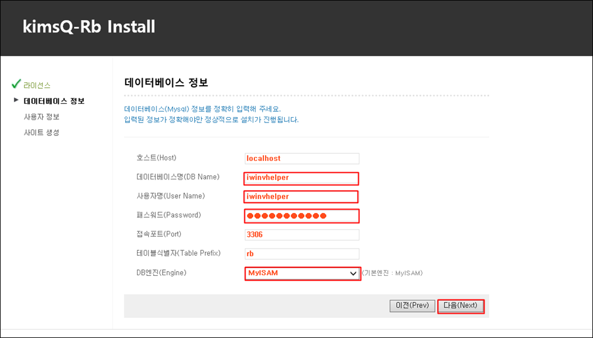Click the kimsQ-Rb Install header title
The width and height of the screenshot is (593, 338).
89,27
